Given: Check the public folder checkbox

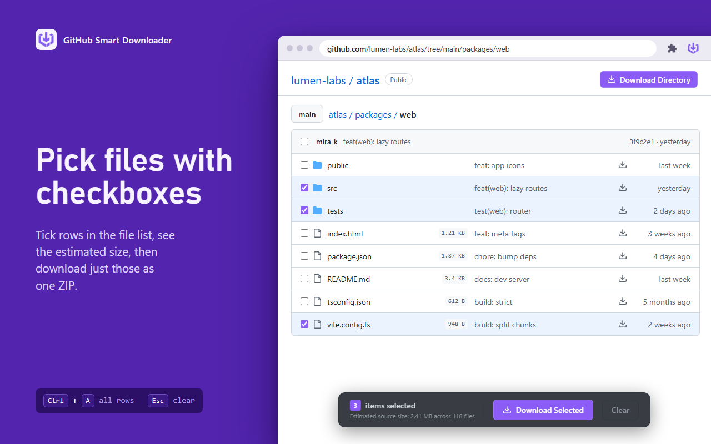Looking at the screenshot, I should (x=304, y=165).
